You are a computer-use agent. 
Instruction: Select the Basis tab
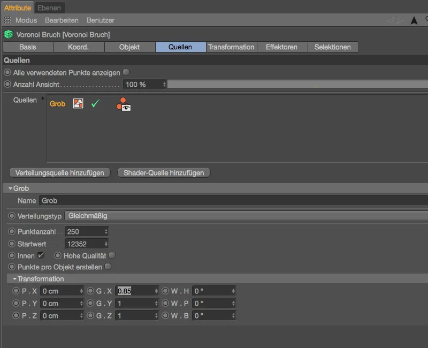pyautogui.click(x=28, y=47)
